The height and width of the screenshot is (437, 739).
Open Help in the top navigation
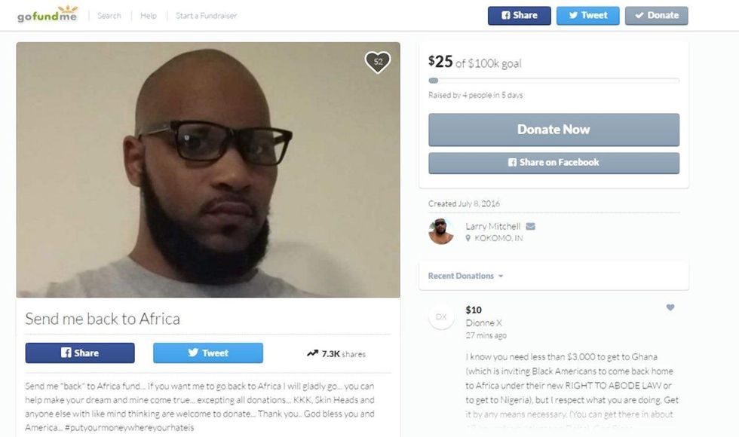point(149,16)
